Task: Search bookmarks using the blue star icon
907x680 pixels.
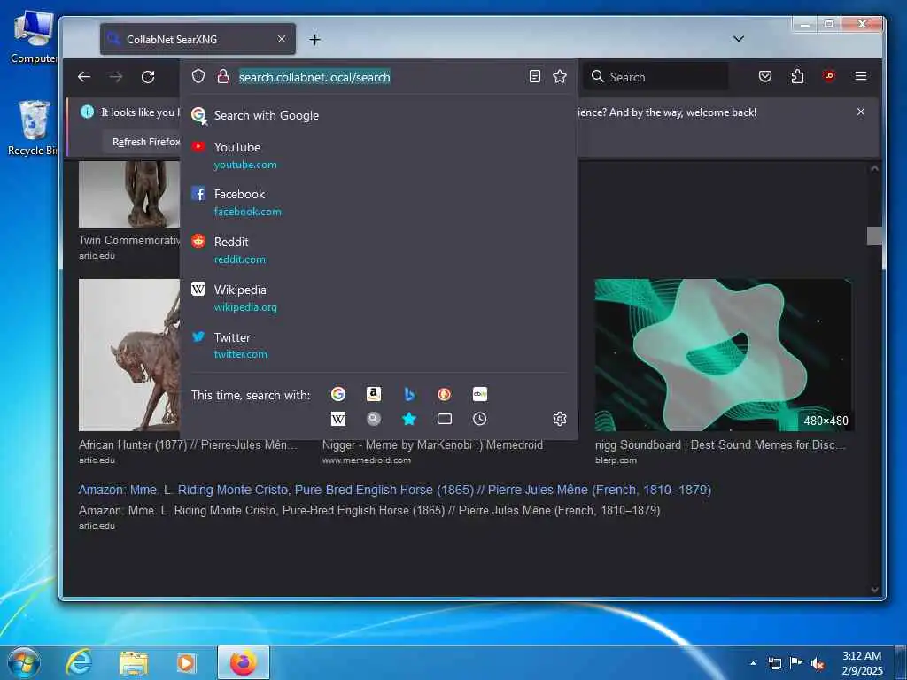Action: pyautogui.click(x=409, y=419)
